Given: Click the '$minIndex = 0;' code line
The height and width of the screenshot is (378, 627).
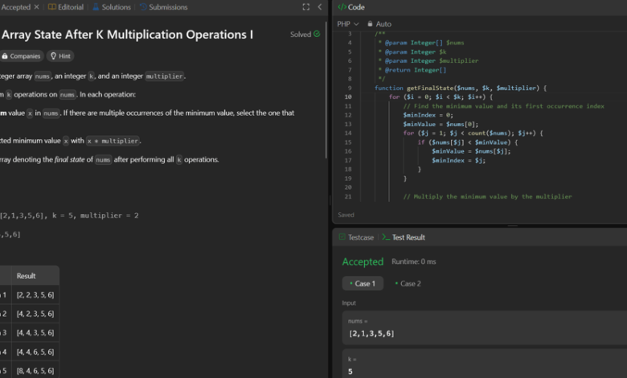Looking at the screenshot, I should tap(428, 115).
